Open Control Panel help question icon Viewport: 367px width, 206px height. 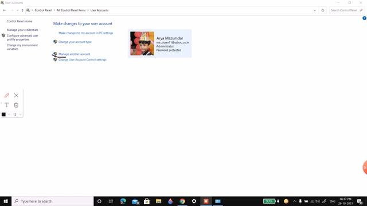pyautogui.click(x=365, y=18)
